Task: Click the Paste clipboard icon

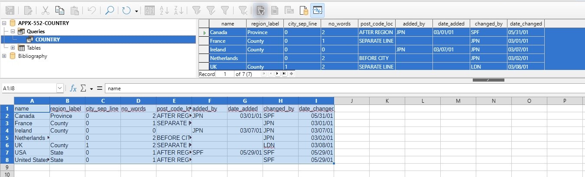Action: 75,9
